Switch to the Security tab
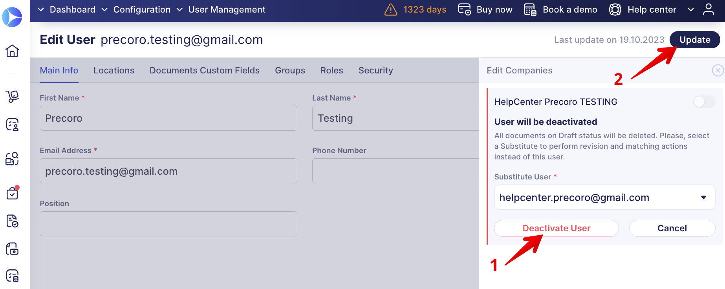The height and width of the screenshot is (289, 725). click(x=376, y=70)
